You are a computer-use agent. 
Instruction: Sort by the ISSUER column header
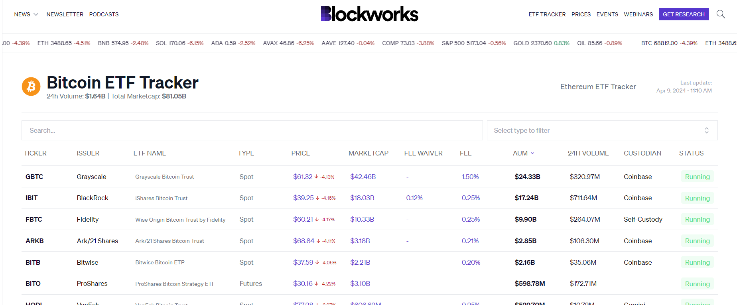88,153
